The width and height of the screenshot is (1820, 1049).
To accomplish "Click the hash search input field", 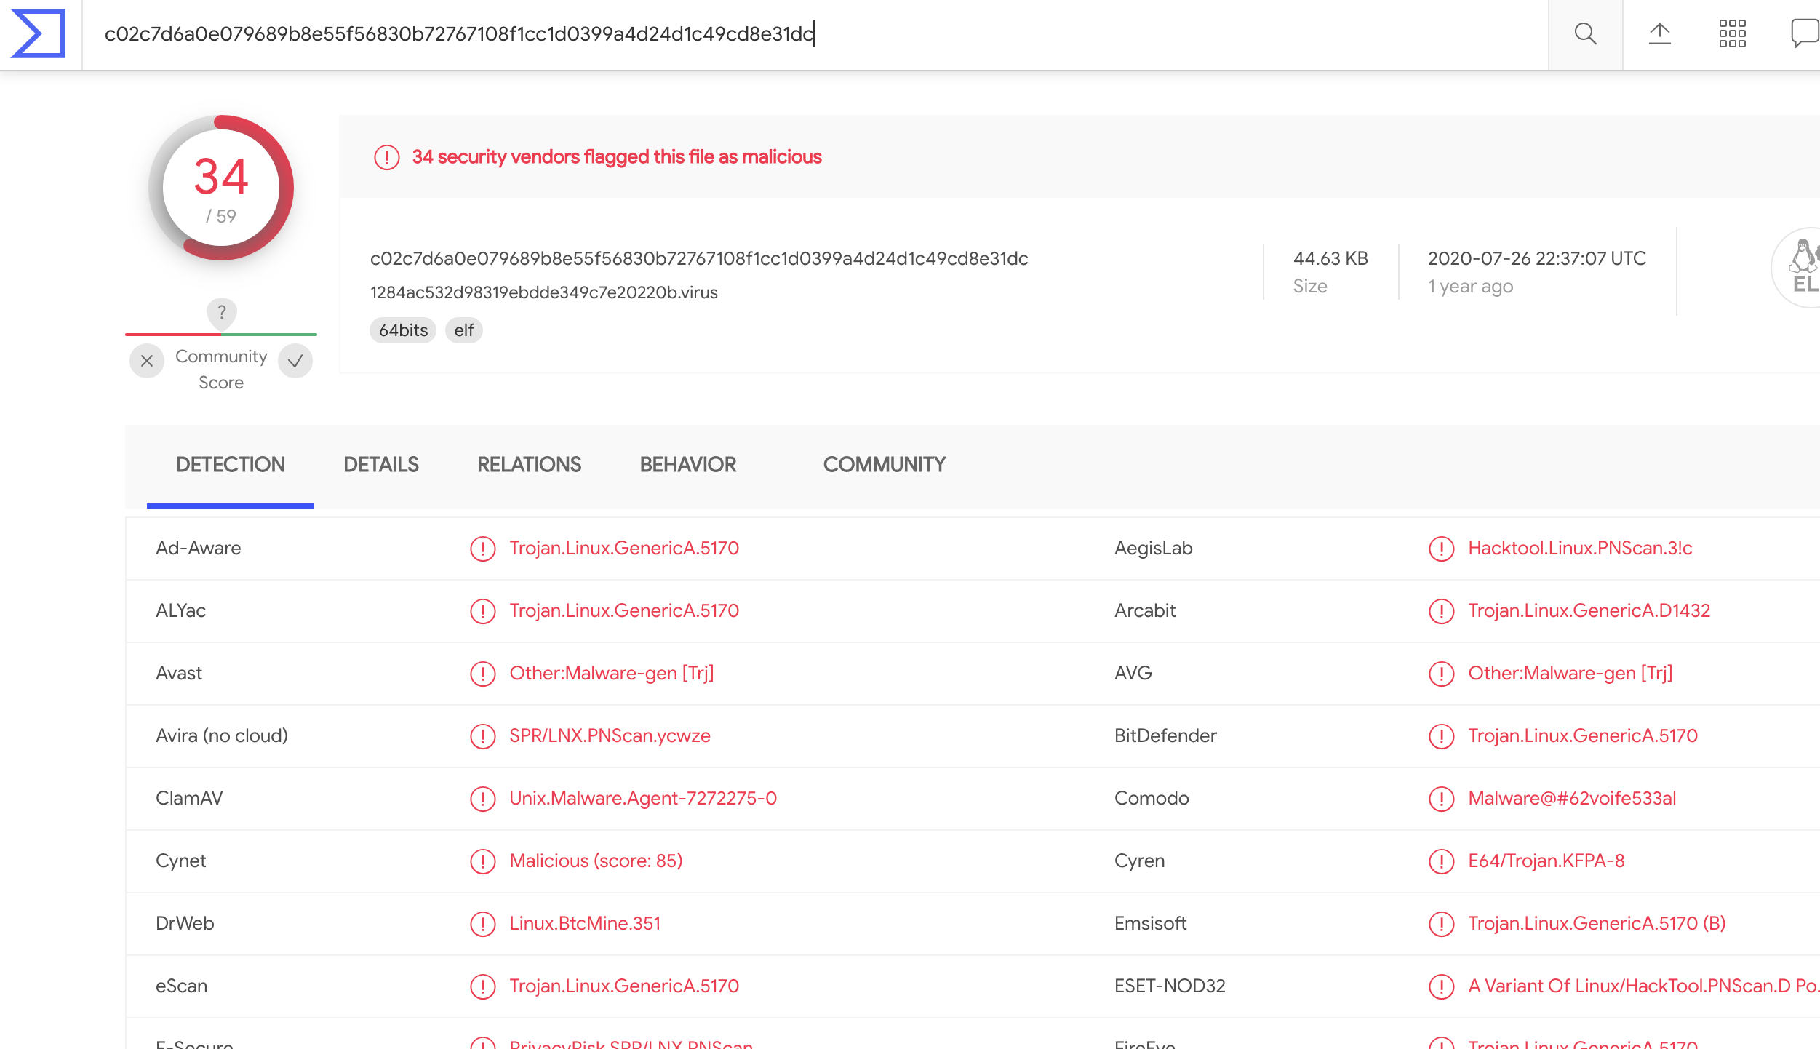I will click(x=815, y=33).
